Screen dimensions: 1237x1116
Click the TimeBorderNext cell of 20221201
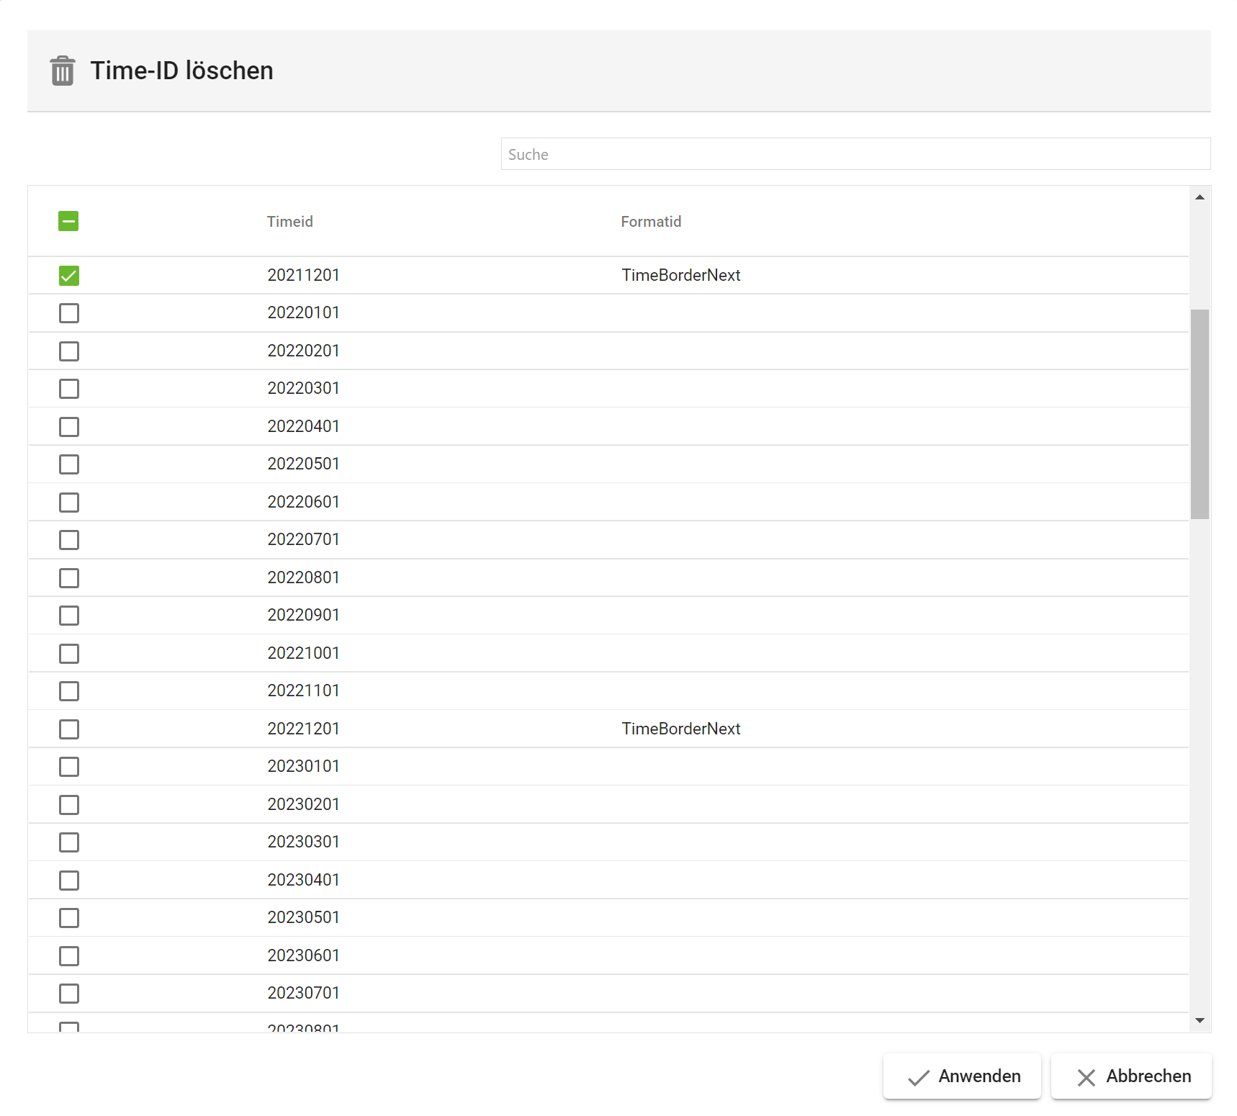(x=680, y=729)
